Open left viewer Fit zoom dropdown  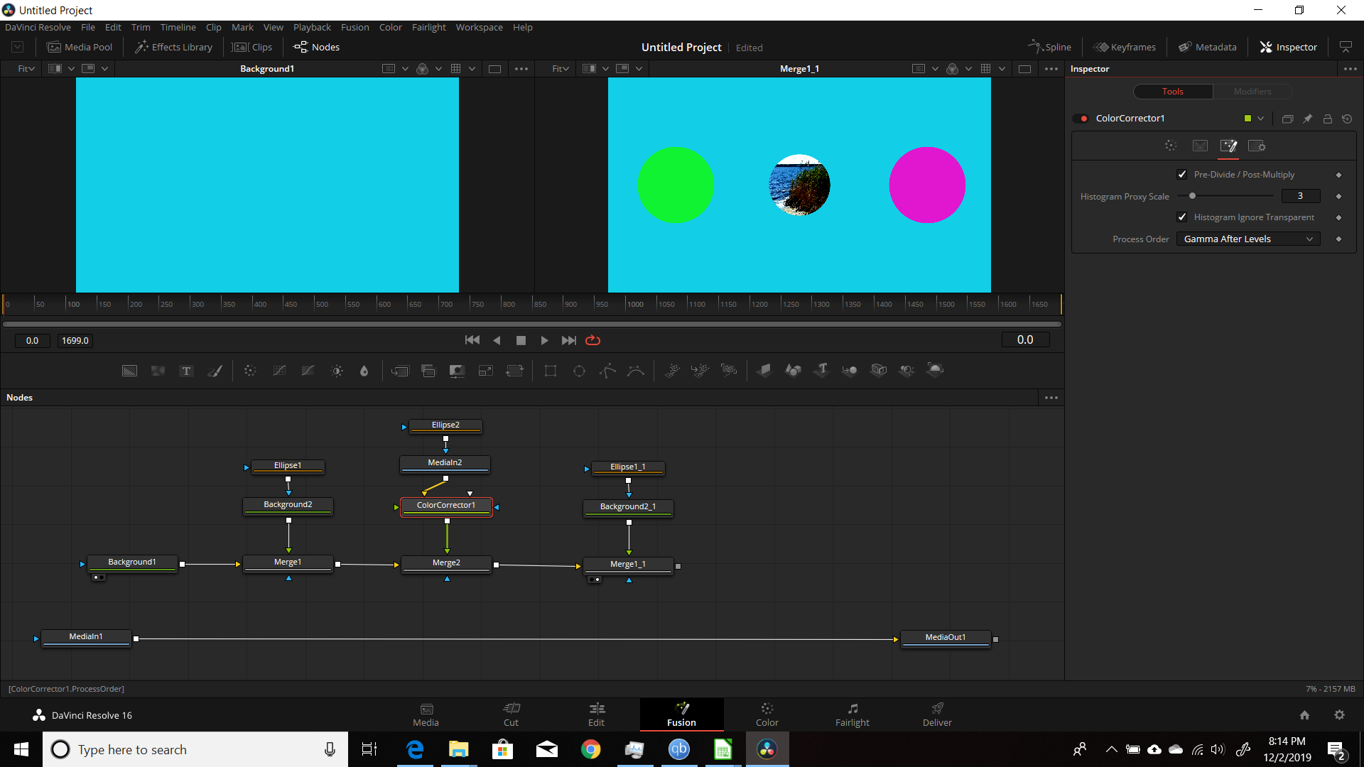(x=26, y=69)
